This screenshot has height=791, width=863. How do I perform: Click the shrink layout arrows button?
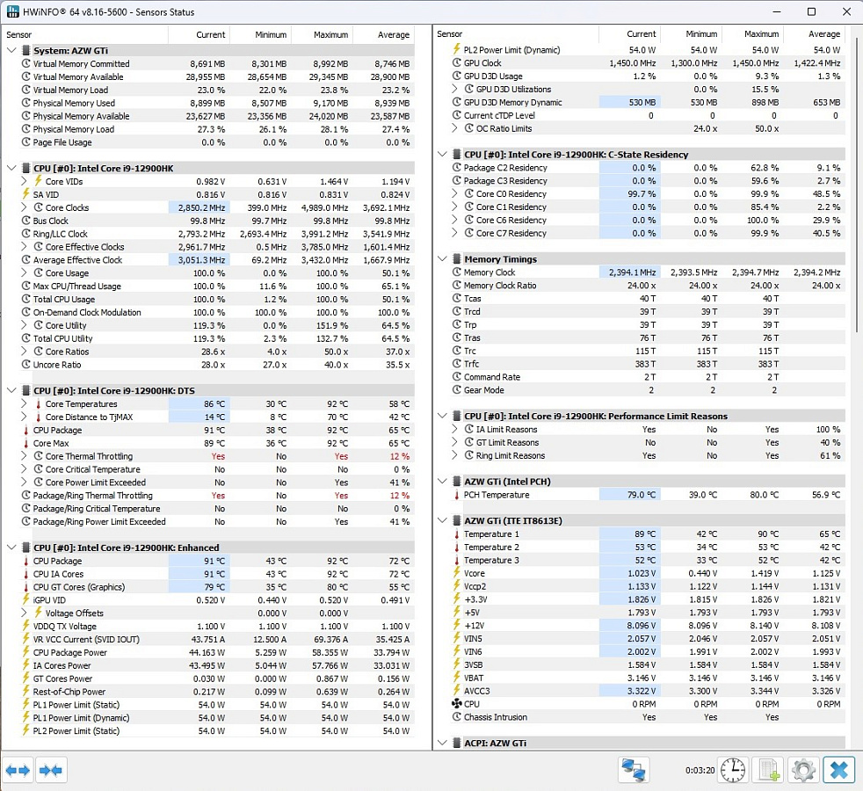pos(51,770)
